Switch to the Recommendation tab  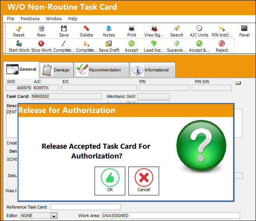pos(102,70)
